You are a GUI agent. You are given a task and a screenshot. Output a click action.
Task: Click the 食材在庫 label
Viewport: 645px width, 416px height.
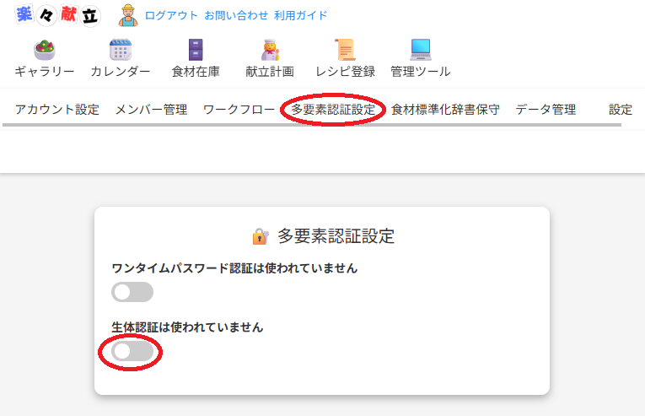(x=196, y=72)
